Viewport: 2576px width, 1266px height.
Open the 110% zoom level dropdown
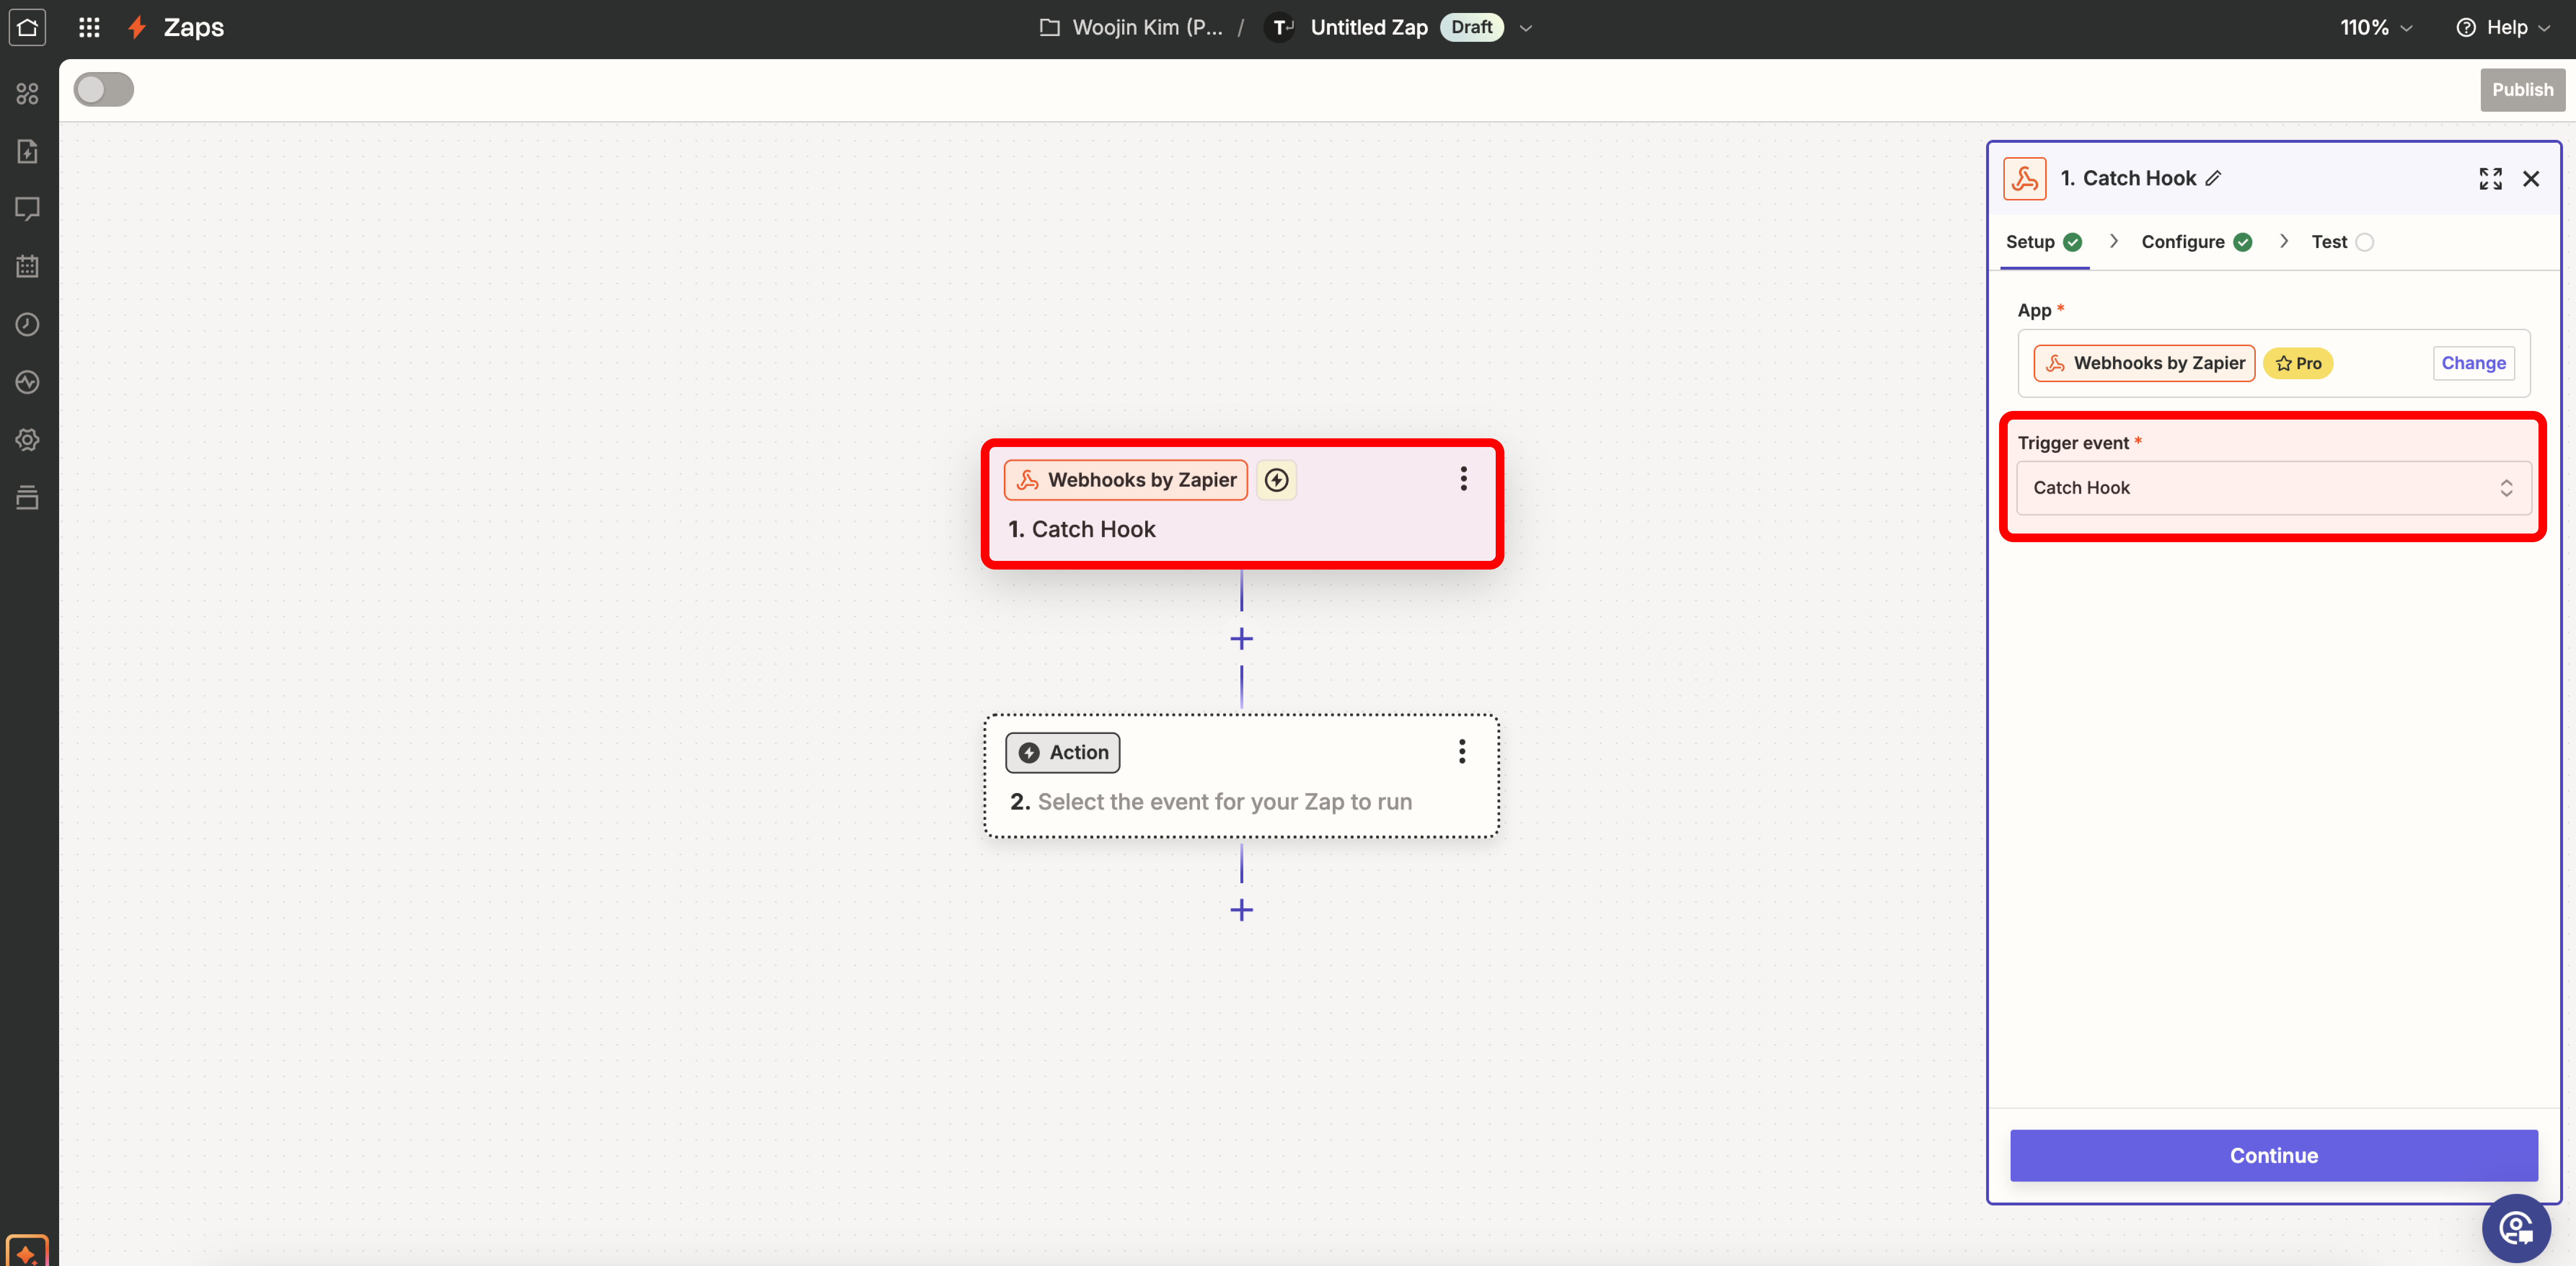(x=2376, y=27)
